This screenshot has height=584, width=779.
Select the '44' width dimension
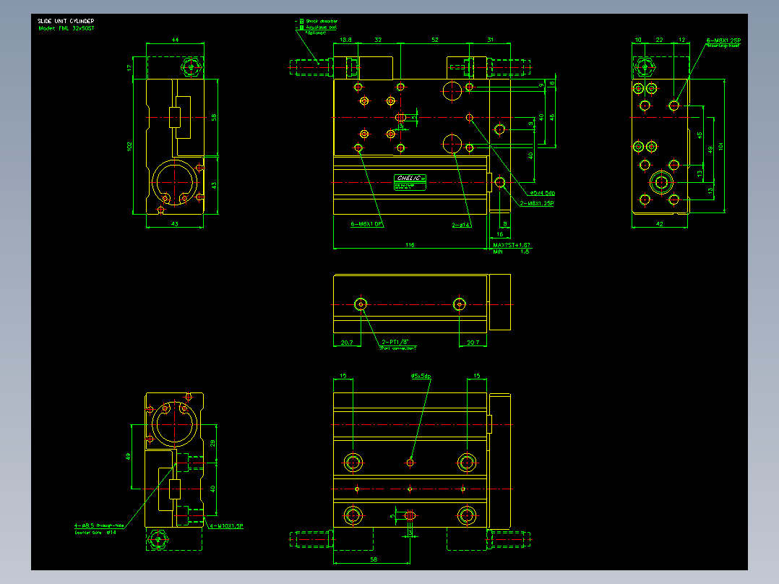pyautogui.click(x=175, y=40)
